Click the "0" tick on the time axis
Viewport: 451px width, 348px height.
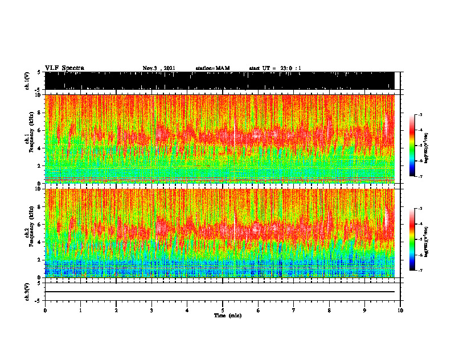45,310
